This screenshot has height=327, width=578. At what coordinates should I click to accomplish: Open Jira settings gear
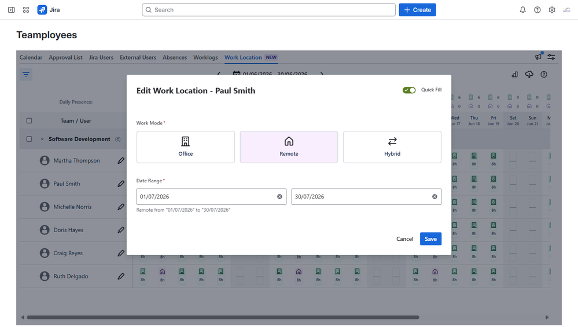(552, 10)
